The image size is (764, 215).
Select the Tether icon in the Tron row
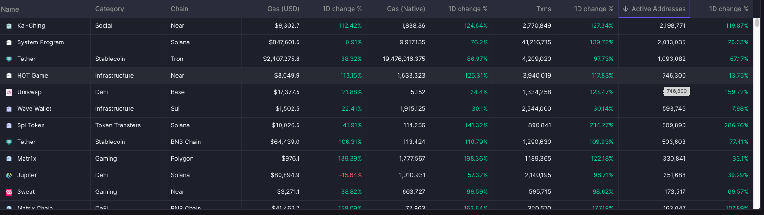pyautogui.click(x=9, y=59)
